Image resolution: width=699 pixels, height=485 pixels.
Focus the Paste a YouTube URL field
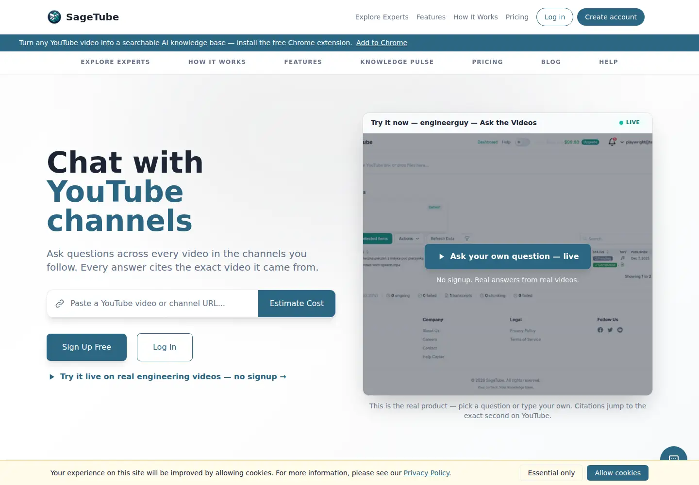[152, 304]
